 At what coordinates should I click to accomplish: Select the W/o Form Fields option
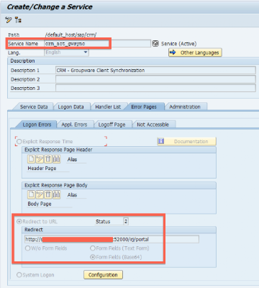(28, 248)
